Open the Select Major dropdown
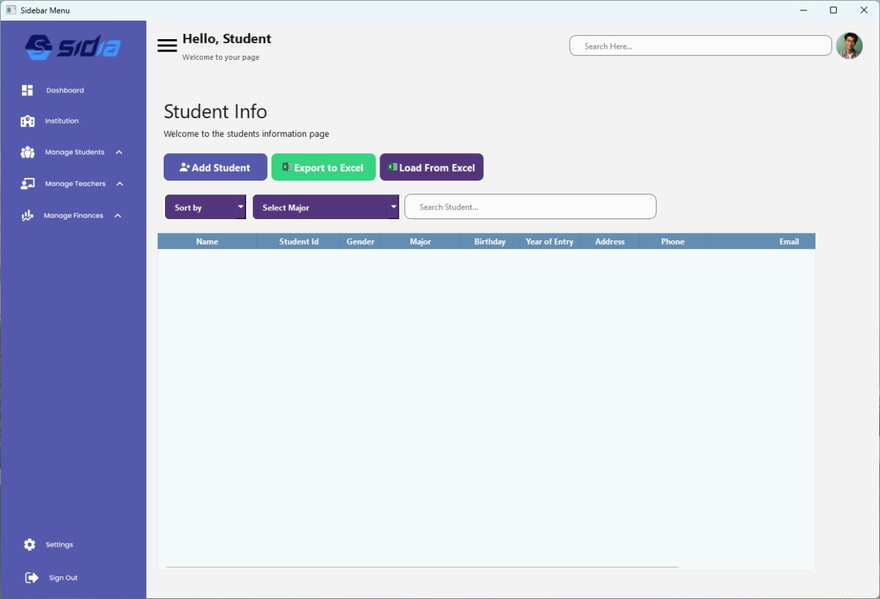This screenshot has height=599, width=880. [x=325, y=207]
